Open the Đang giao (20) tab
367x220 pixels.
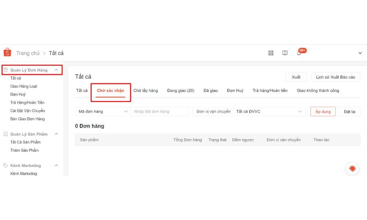pos(181,91)
